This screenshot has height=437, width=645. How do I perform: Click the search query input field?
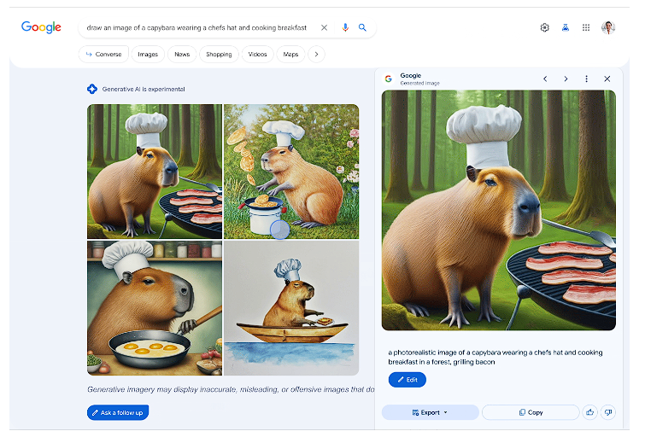tap(196, 27)
